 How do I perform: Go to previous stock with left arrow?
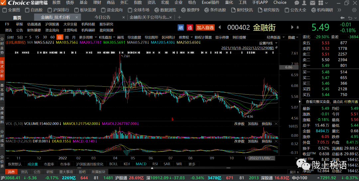tap(220, 28)
